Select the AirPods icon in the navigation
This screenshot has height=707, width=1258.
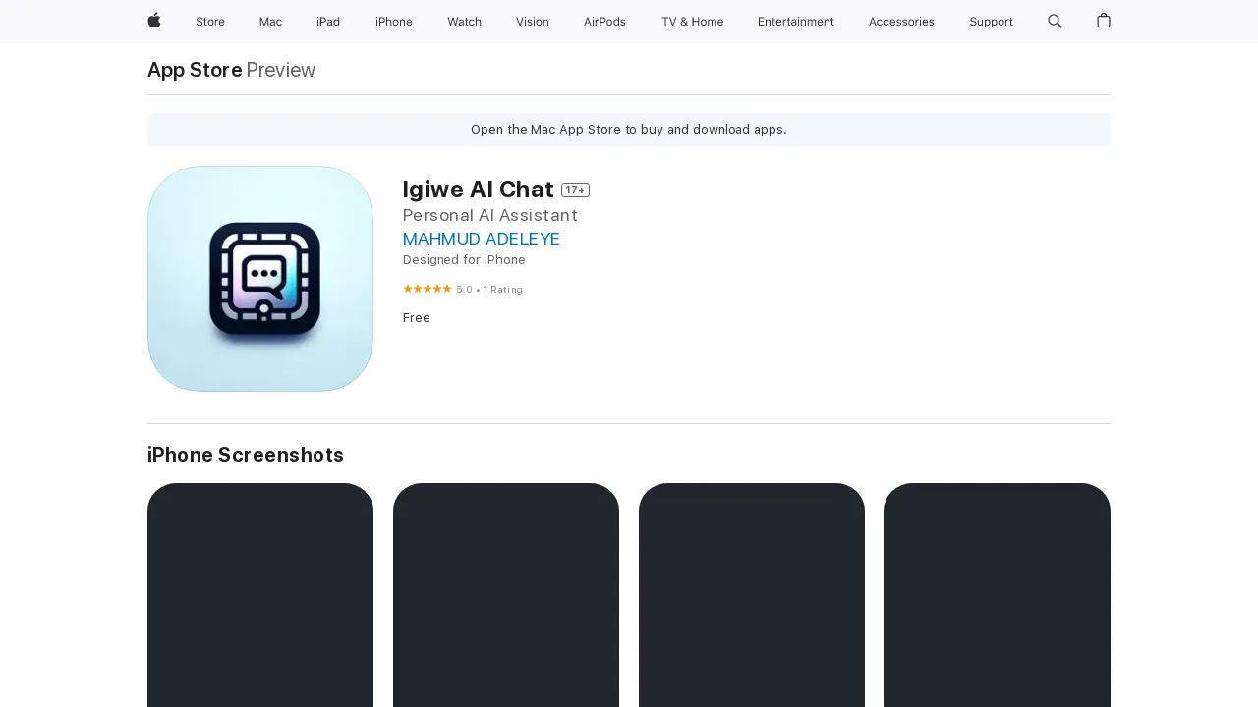(x=604, y=22)
